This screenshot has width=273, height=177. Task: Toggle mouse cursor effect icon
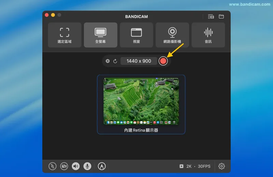click(53, 166)
